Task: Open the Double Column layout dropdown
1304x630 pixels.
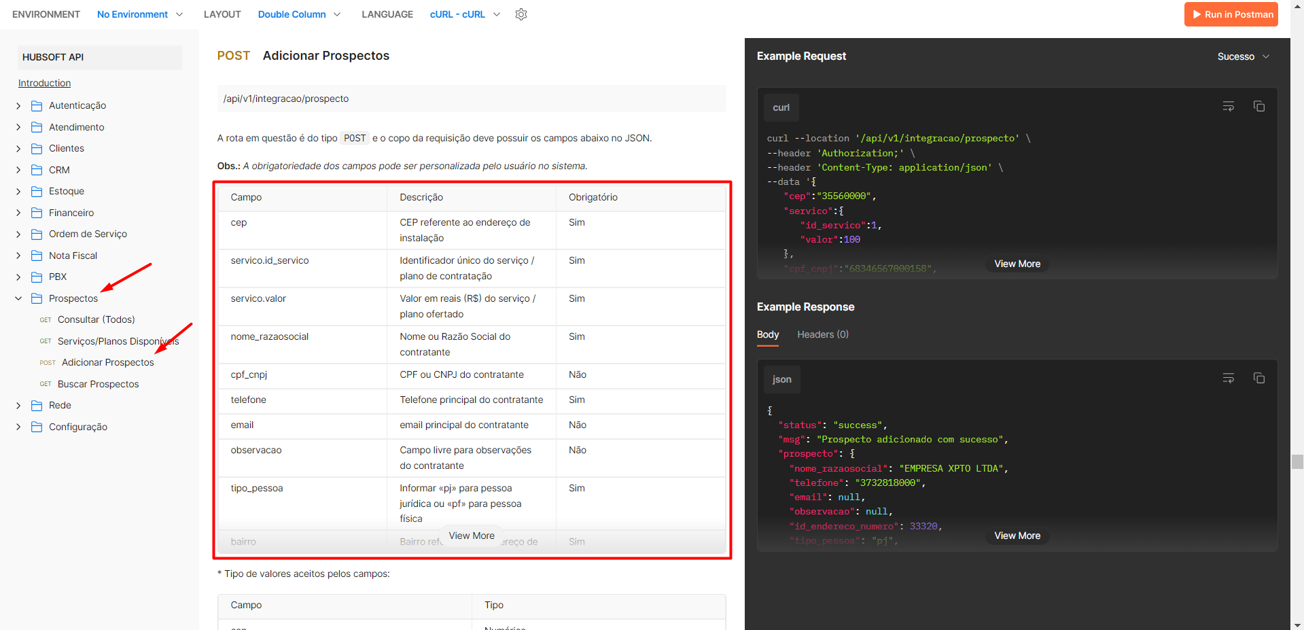Action: (299, 14)
